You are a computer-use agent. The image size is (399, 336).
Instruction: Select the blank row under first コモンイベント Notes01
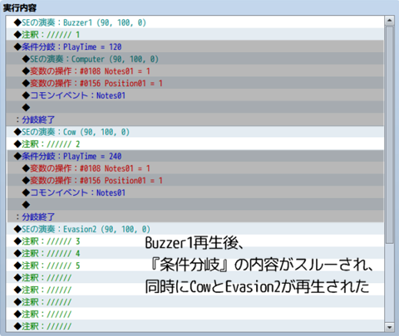pos(195,107)
